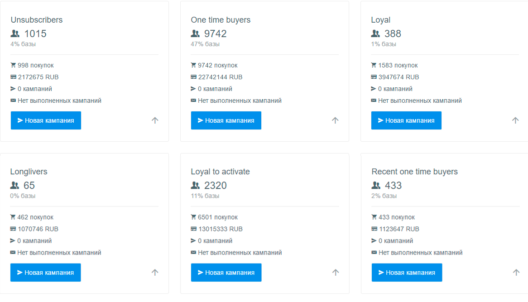The width and height of the screenshot is (528, 302).
Task: Click up arrow in One time buyers card
Action: [335, 120]
